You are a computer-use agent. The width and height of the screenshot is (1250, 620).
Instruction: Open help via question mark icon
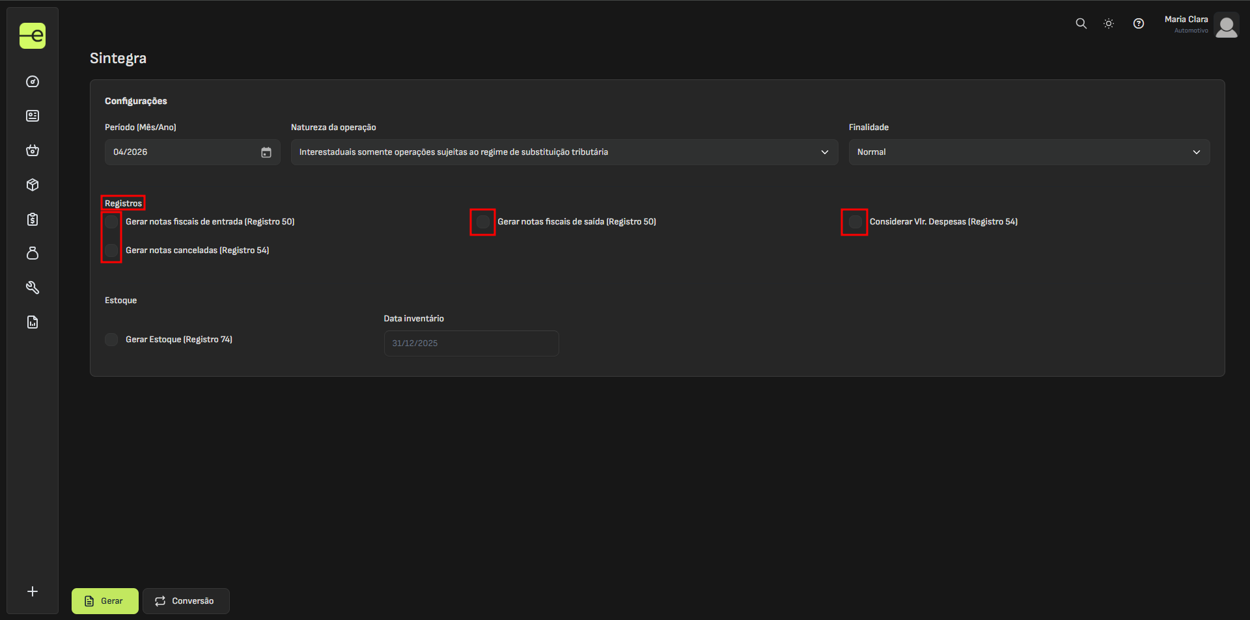(x=1138, y=23)
